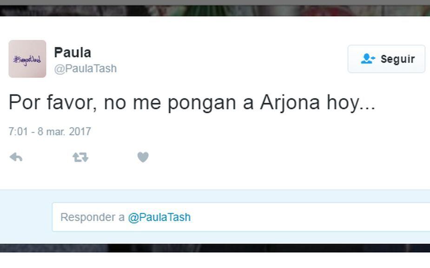
Task: Click the tweet text mentioning Arjona
Action: (x=192, y=103)
